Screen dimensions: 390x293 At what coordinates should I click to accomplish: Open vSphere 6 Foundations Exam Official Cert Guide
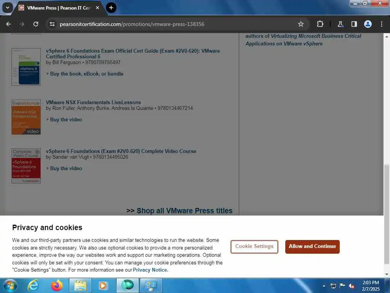(133, 53)
